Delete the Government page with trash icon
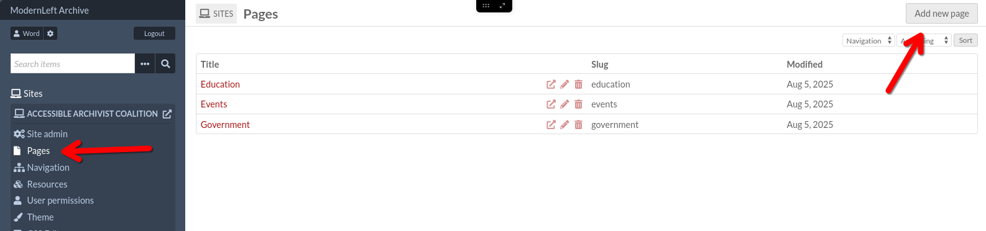Viewport: 986px width, 231px height. coord(578,125)
